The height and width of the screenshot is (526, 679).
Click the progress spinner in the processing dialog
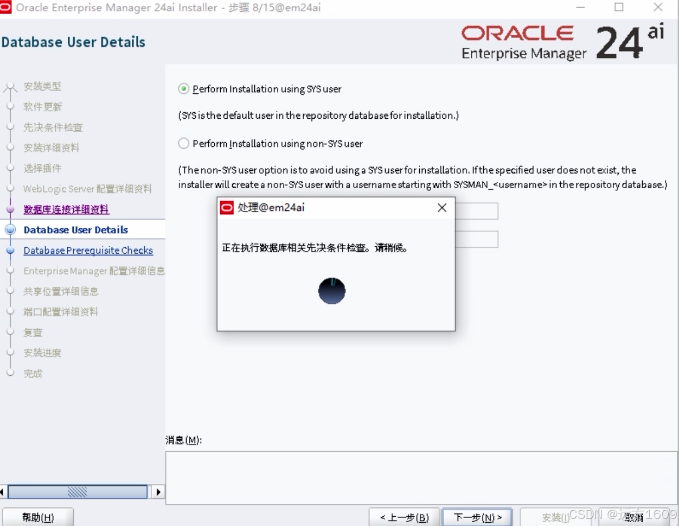(x=332, y=291)
